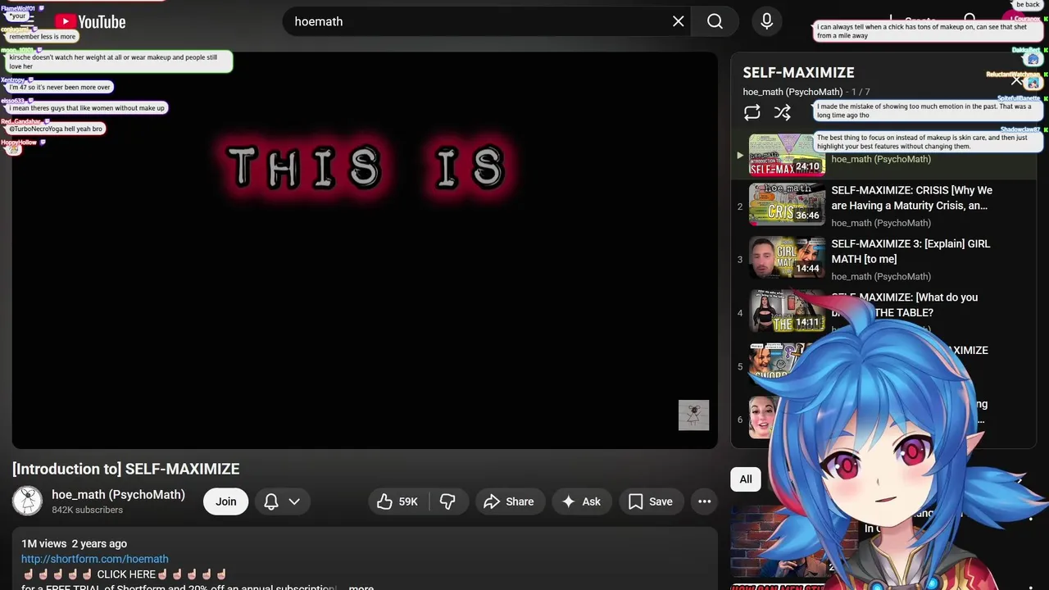
Task: Click the magnifier search button
Action: point(715,21)
